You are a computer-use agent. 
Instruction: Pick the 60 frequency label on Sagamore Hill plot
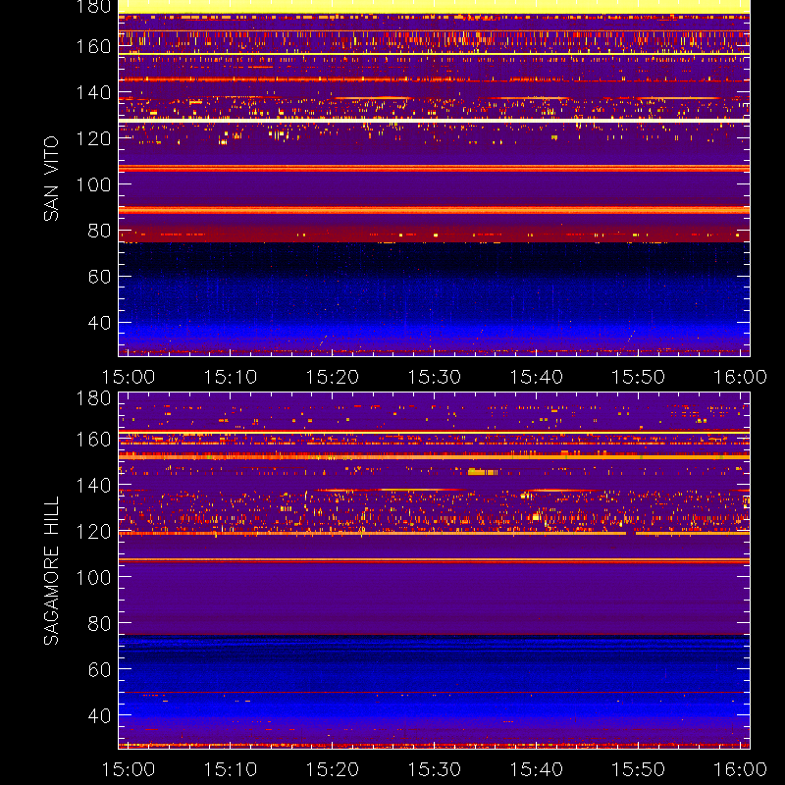99,670
